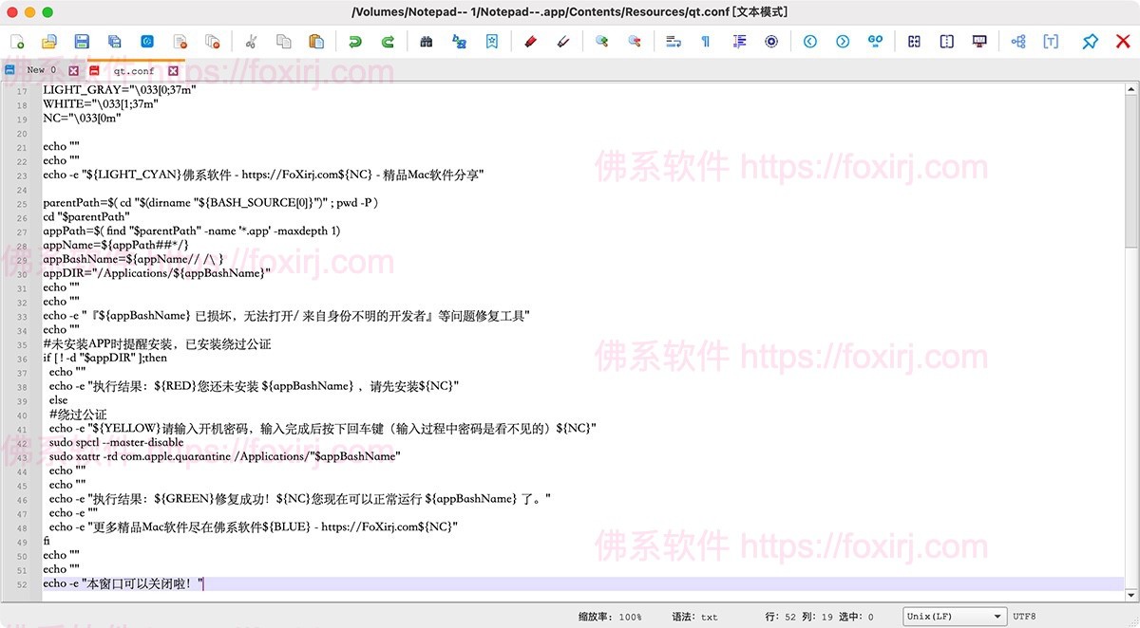Open the Find dialog
Screen dimensions: 1140x628
[x=426, y=42]
